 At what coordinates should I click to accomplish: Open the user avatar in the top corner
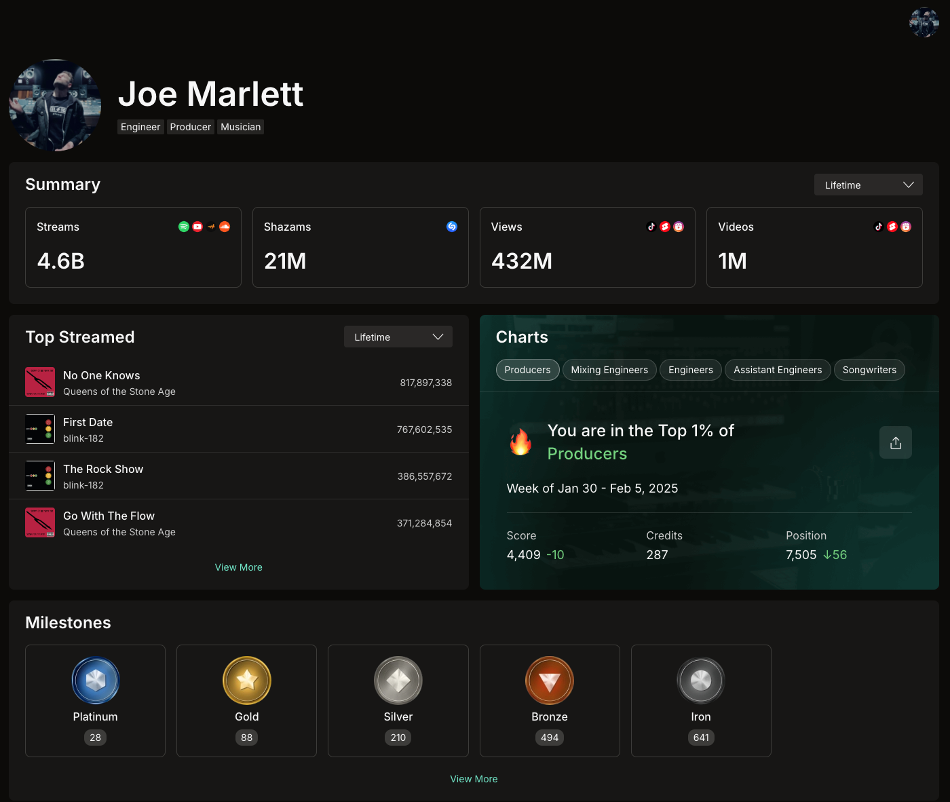coord(924,22)
